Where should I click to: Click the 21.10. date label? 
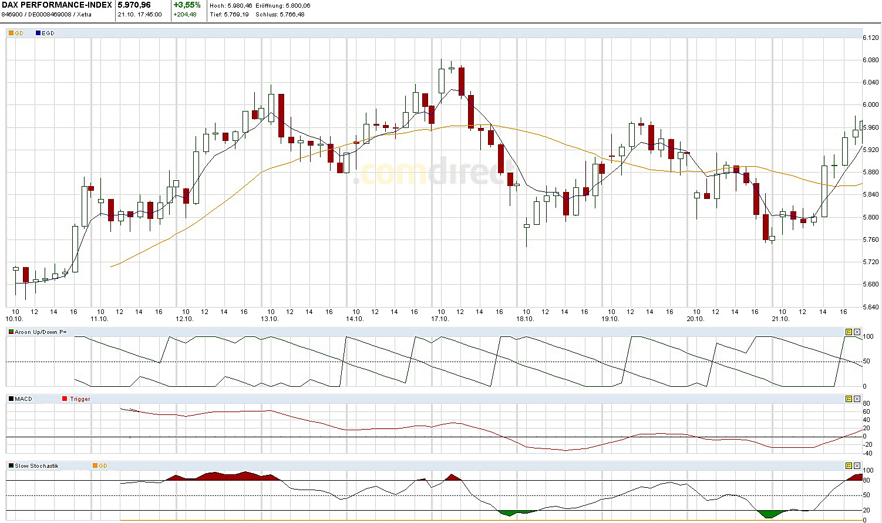tap(780, 319)
